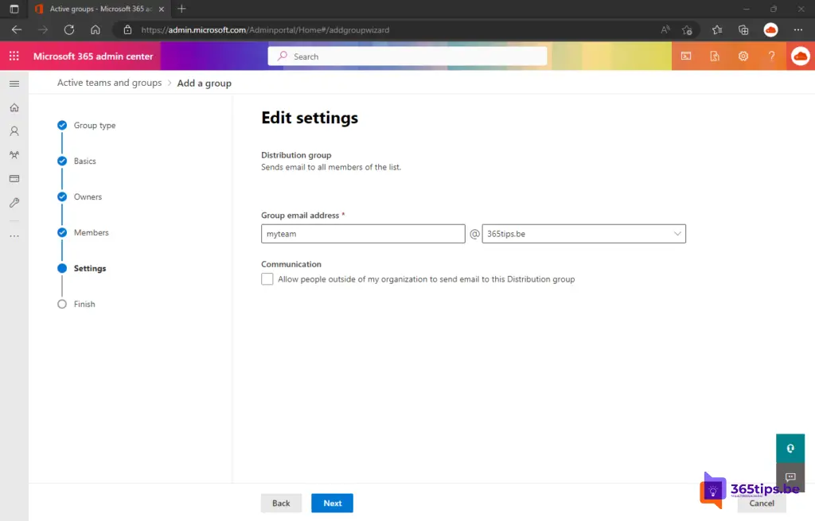Click the Next button

[x=332, y=503]
